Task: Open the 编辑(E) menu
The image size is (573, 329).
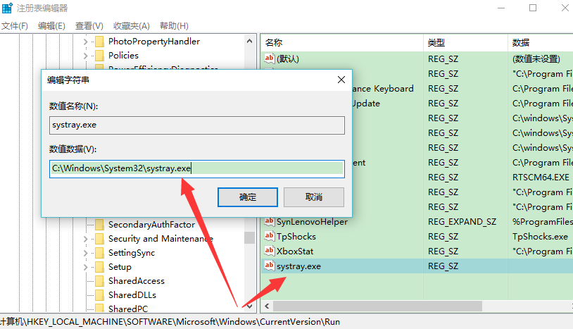Action: coord(51,26)
